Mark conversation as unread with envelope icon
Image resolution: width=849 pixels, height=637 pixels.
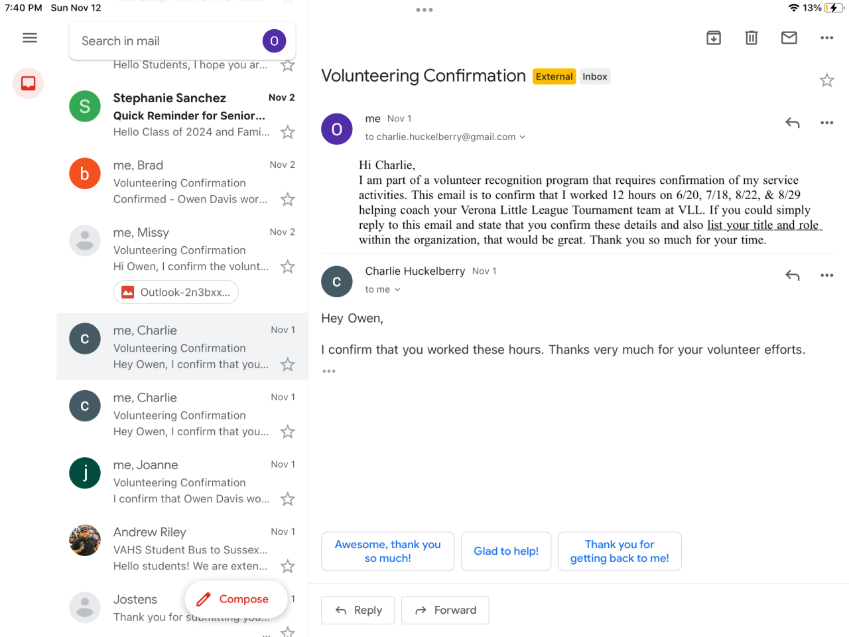tap(789, 38)
